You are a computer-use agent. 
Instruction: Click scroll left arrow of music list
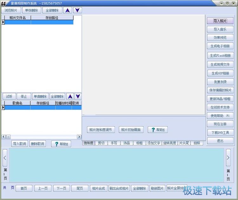coord(4,137)
